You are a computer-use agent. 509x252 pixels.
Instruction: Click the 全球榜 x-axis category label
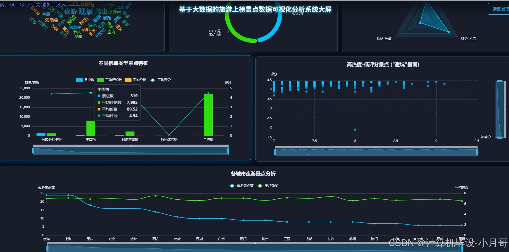point(208,140)
